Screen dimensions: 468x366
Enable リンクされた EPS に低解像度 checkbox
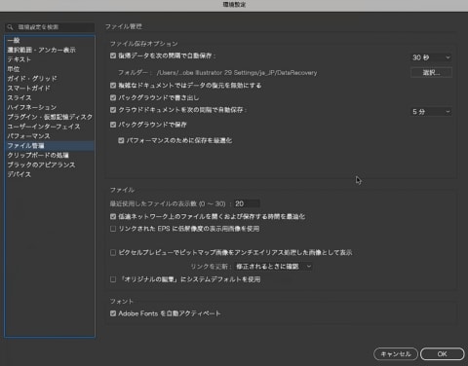[x=113, y=229]
